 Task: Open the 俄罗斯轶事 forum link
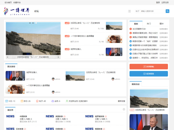point(99,116)
